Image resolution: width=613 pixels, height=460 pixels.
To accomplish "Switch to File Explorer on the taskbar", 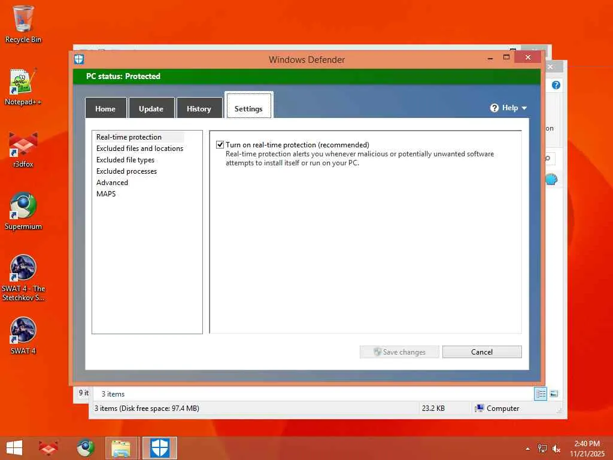I will coord(122,448).
